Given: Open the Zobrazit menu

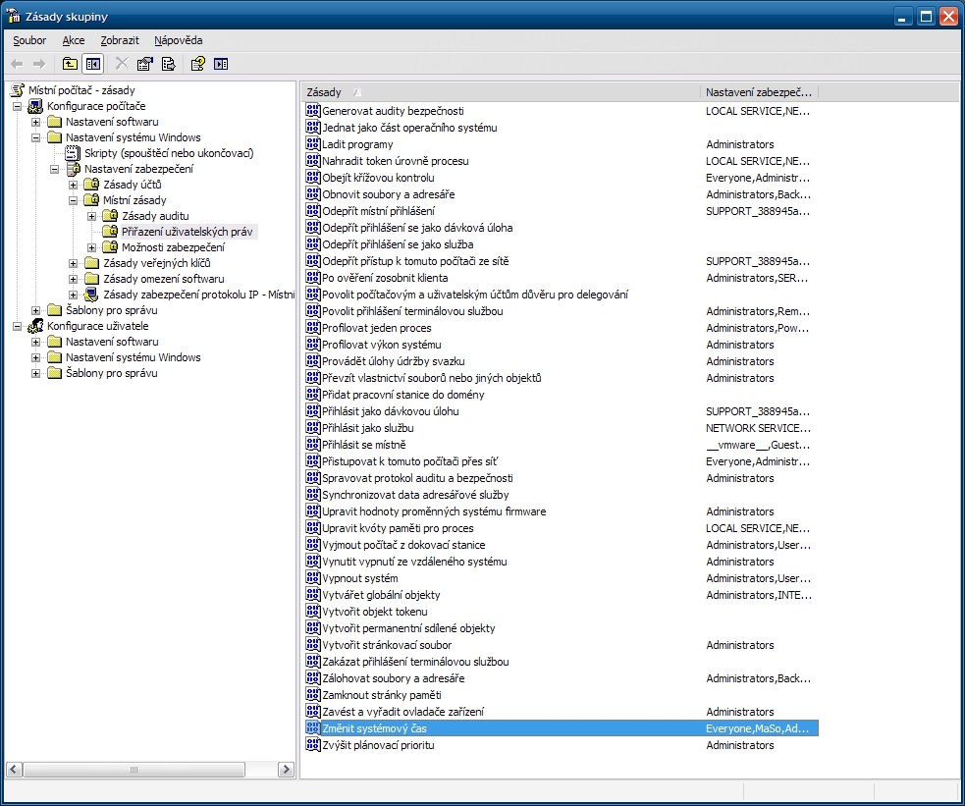Looking at the screenshot, I should click(120, 40).
